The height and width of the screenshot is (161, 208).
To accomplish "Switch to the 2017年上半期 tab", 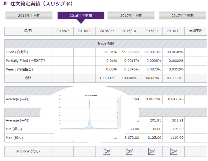I will pyautogui.click(x=131, y=15).
